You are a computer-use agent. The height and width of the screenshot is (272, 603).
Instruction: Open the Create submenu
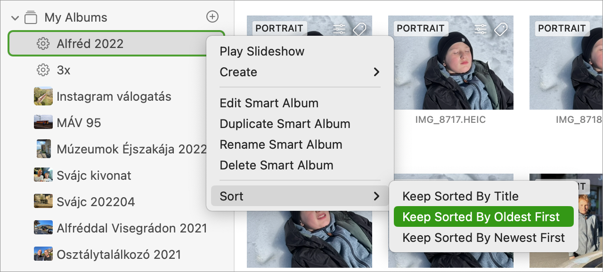[300, 72]
